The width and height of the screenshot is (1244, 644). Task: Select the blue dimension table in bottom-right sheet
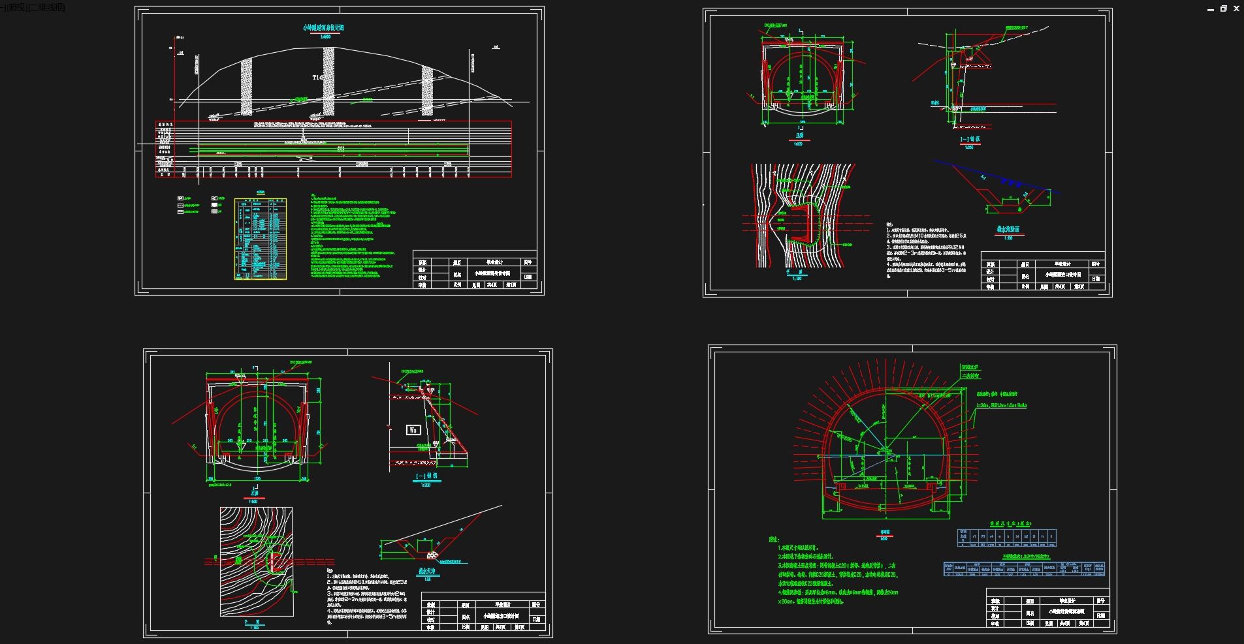click(1006, 538)
